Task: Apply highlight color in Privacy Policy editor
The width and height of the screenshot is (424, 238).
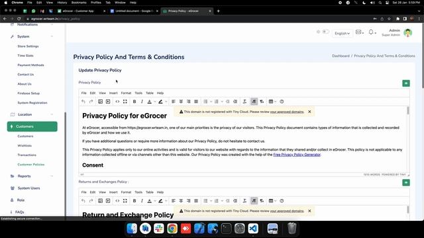Action: click(x=160, y=101)
